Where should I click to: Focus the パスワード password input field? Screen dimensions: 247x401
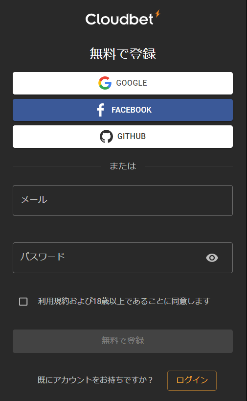pos(123,258)
